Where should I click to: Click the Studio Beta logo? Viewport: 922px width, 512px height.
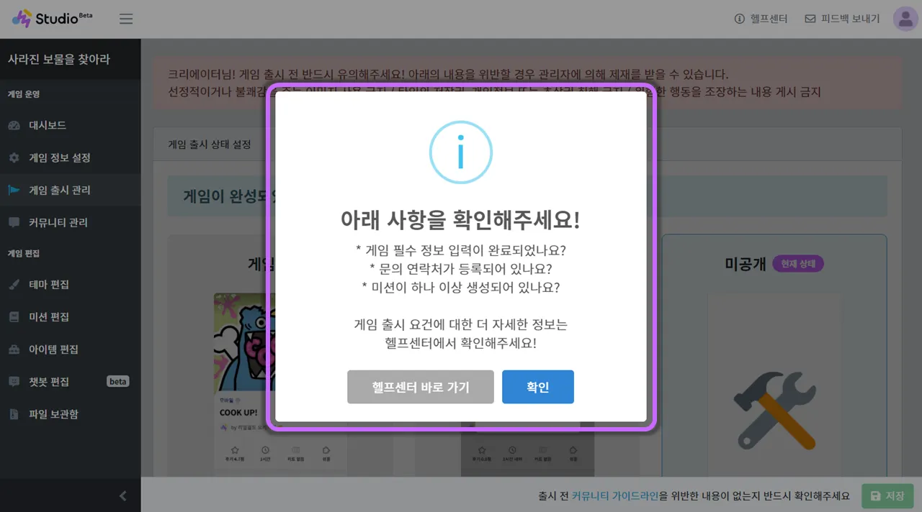pyautogui.click(x=52, y=18)
